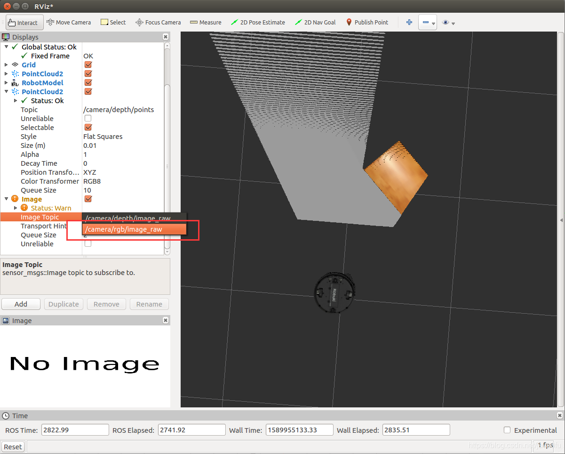
Task: Choose the Select tool in toolbar
Action: pyautogui.click(x=113, y=22)
